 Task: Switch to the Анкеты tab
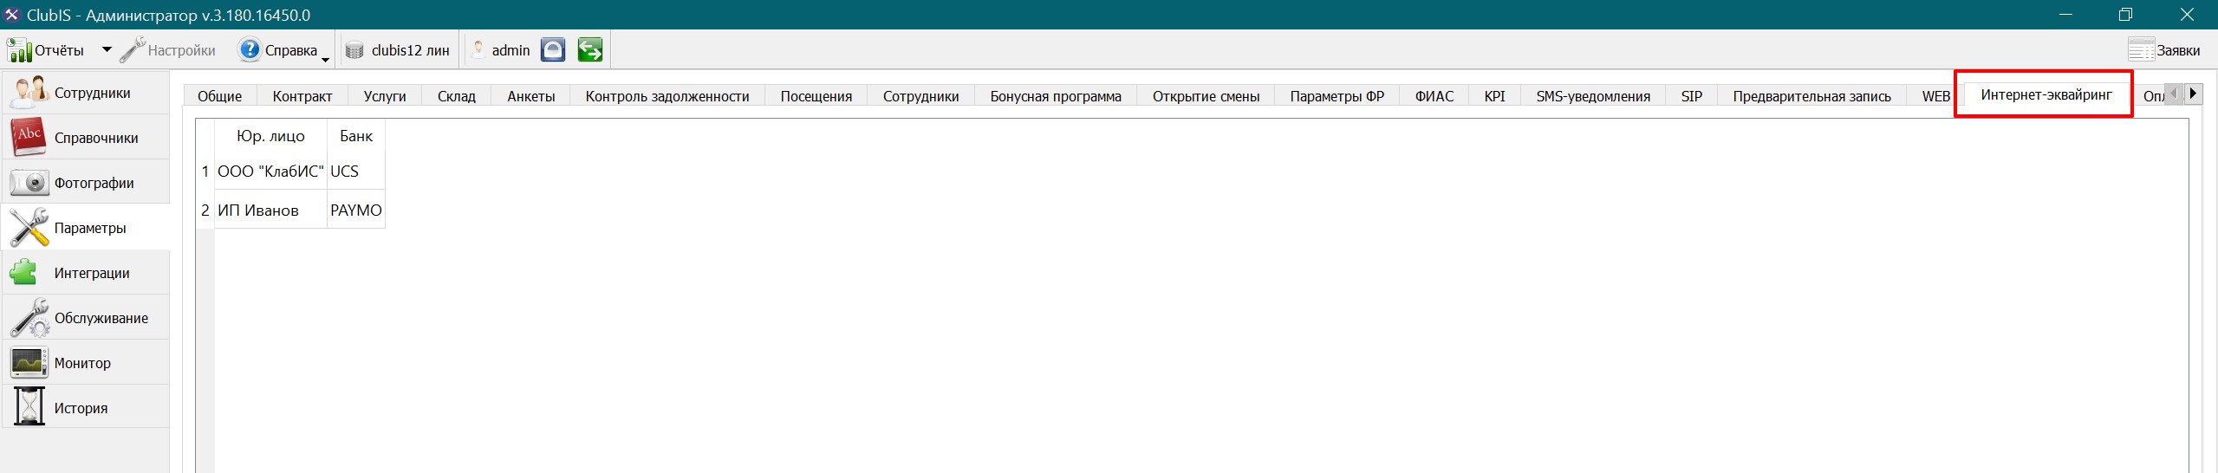[531, 96]
